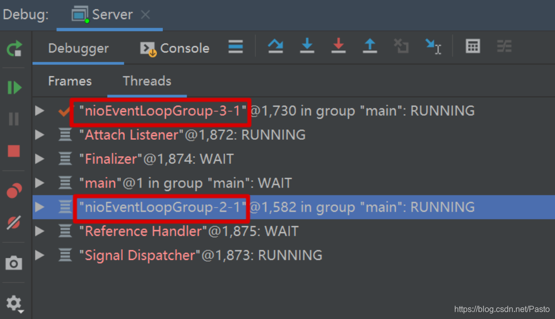Click the Rerun Server debug icon
Image resolution: width=555 pixels, height=319 pixels.
click(x=14, y=48)
